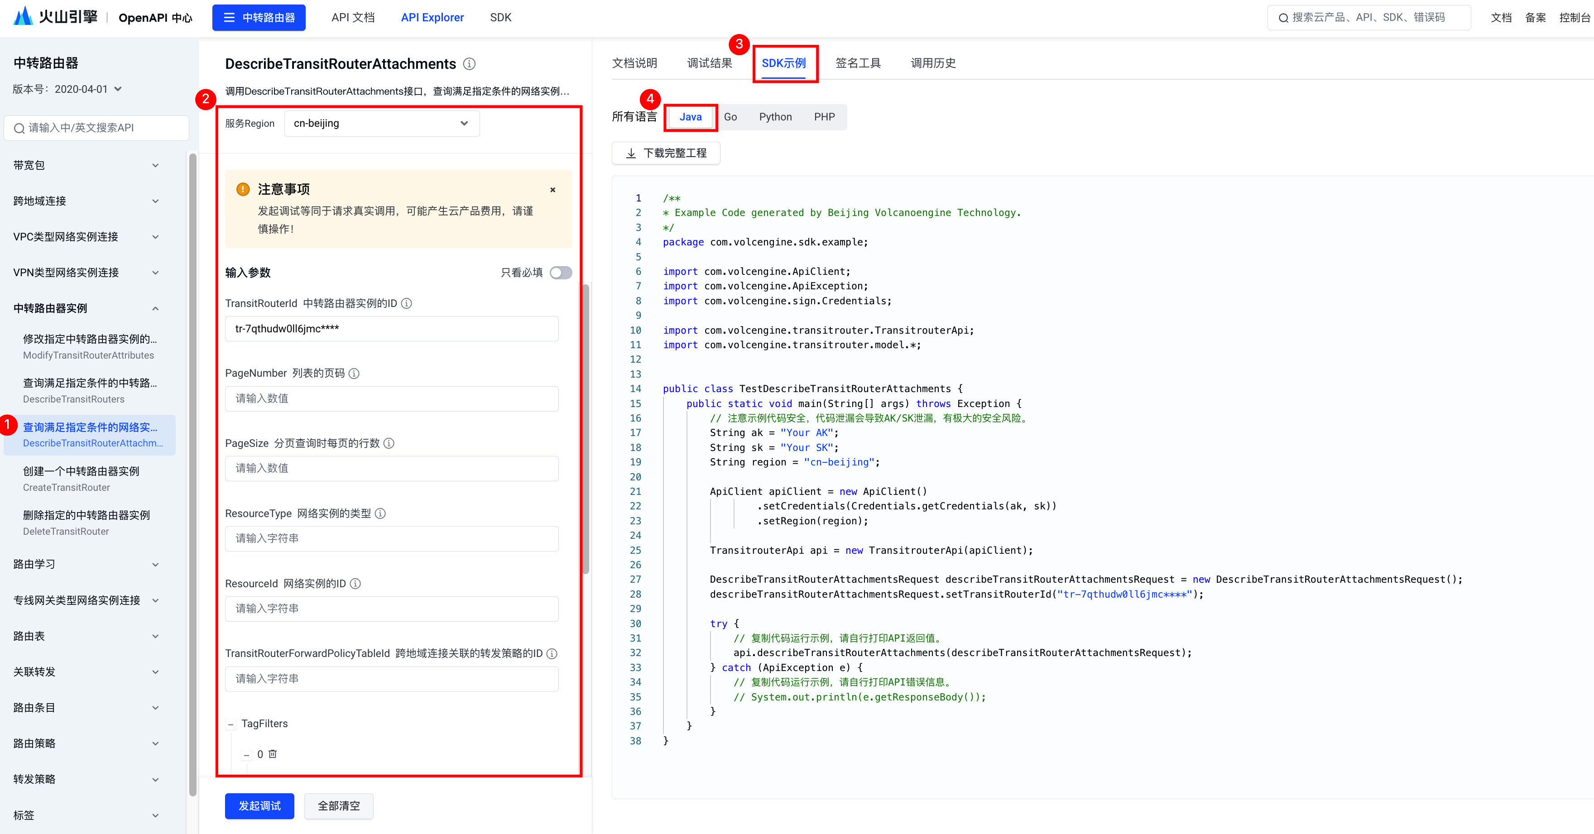Open API 文档 in top navigation
The image size is (1594, 834).
(353, 17)
